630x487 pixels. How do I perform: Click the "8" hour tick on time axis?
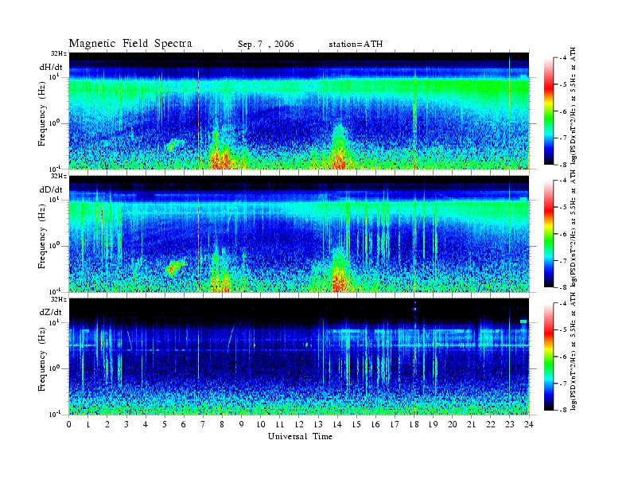(222, 425)
